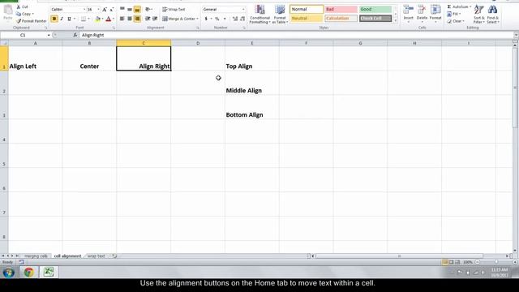
Task: Click Increase Decimal icon
Action: [235, 19]
